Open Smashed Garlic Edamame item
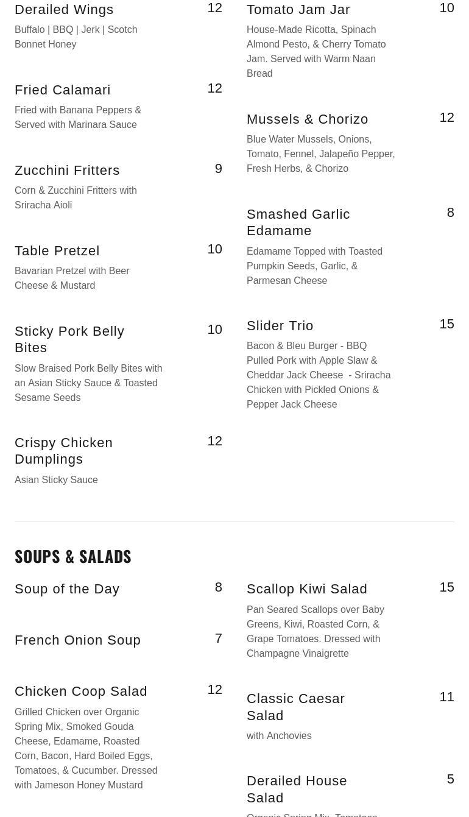This screenshot has width=469, height=817. pos(298,222)
